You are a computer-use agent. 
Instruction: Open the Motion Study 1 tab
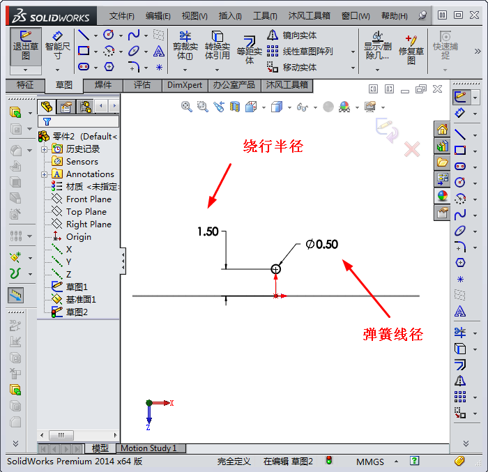[x=148, y=448]
